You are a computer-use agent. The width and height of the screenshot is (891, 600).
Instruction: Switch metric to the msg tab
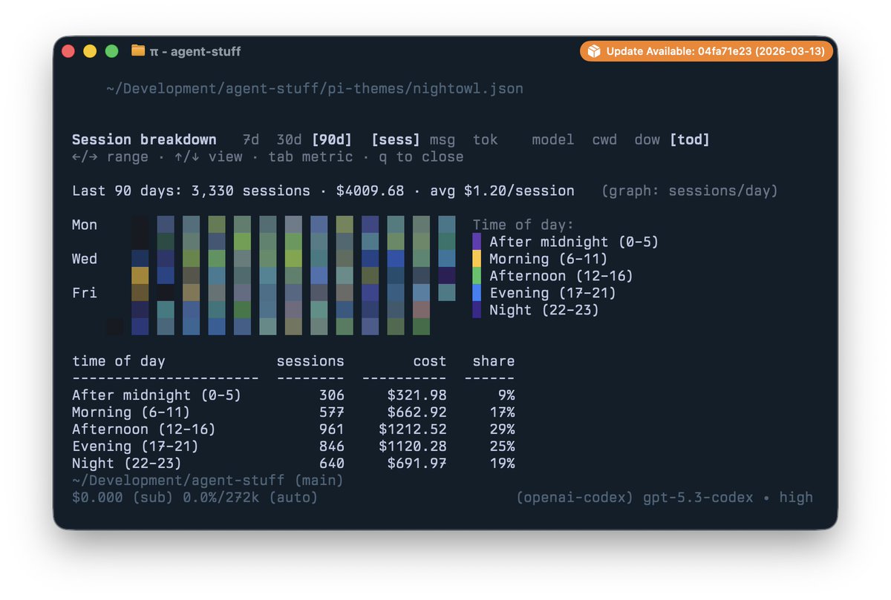(443, 139)
